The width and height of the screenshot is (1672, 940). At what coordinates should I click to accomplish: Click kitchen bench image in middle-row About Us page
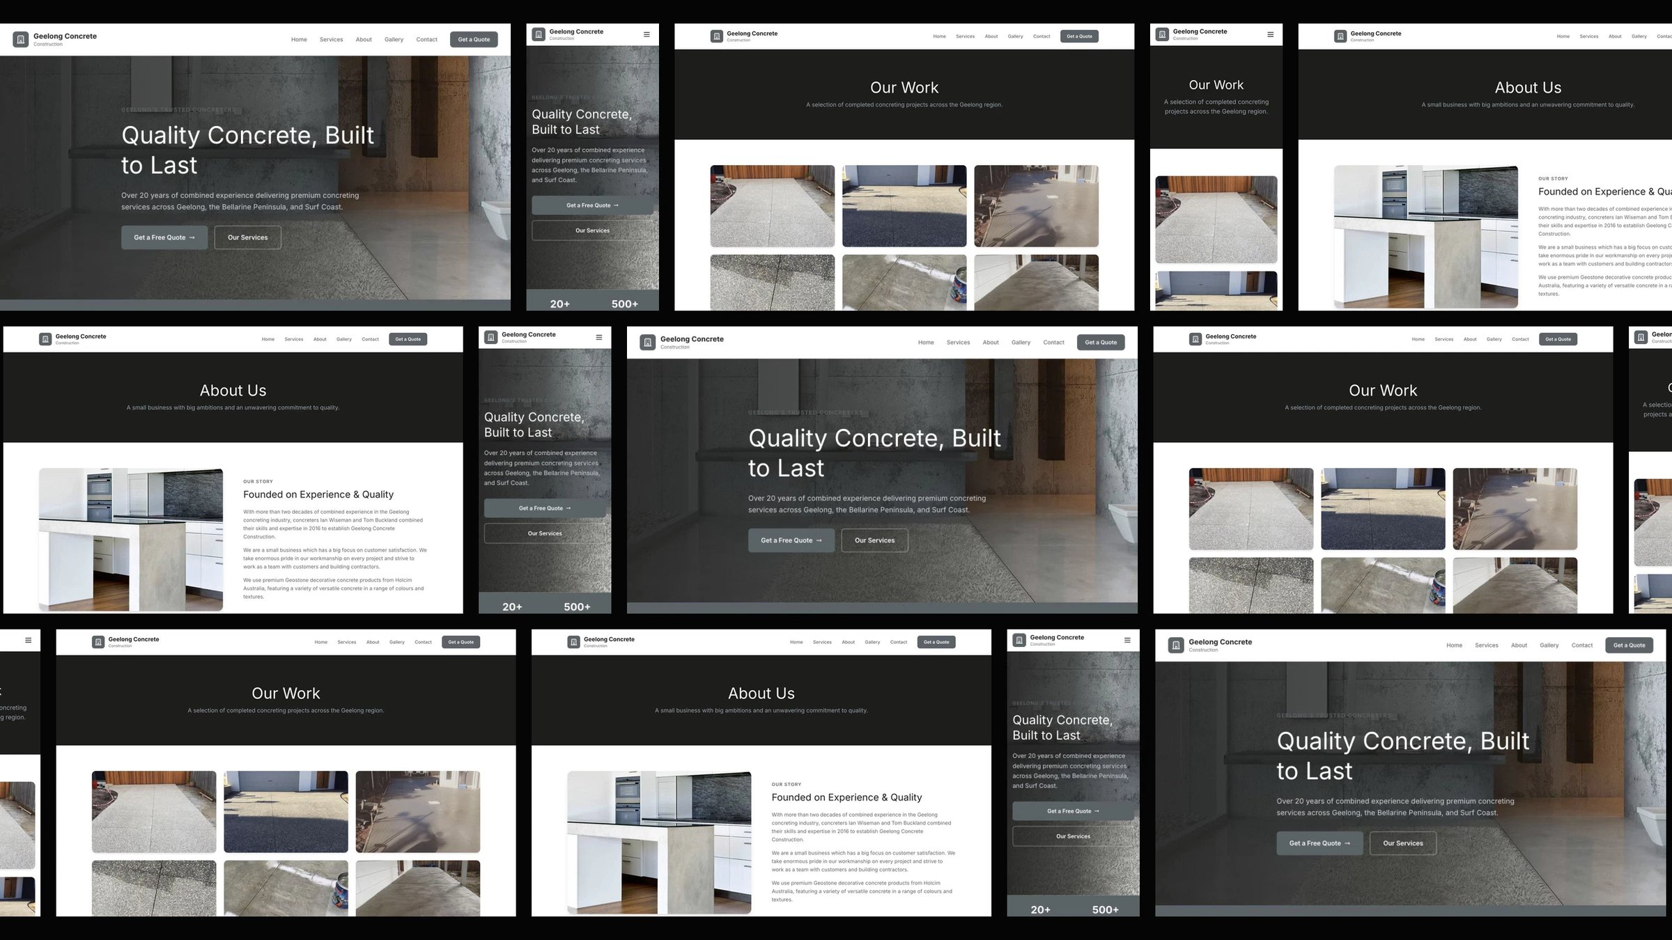pos(131,540)
